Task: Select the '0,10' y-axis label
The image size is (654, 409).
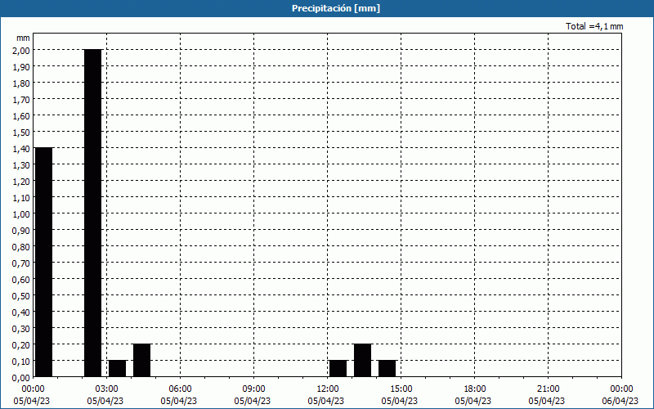Action: [x=21, y=361]
